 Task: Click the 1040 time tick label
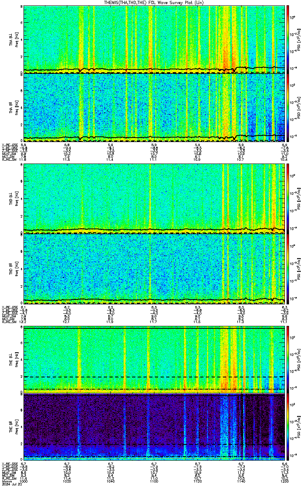(110, 482)
